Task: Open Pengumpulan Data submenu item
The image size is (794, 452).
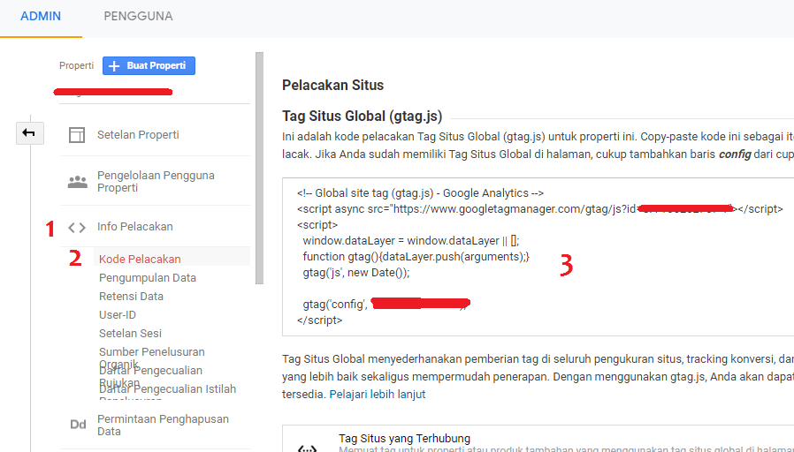Action: tap(148, 277)
